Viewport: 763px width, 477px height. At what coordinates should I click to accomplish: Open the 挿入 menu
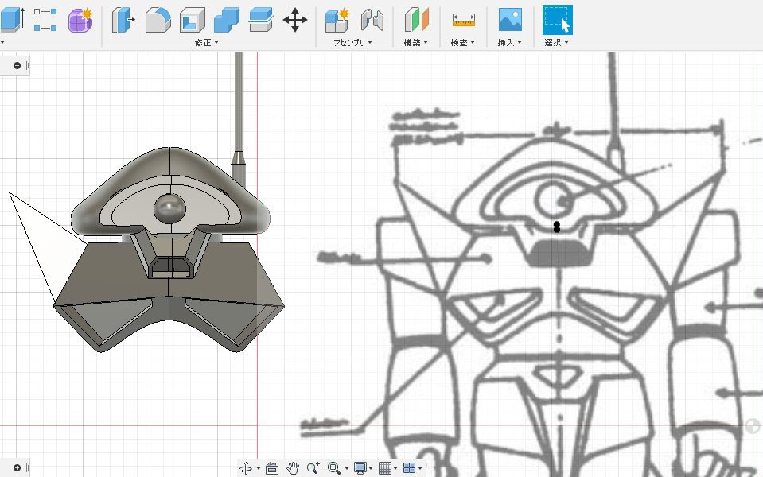tap(509, 42)
